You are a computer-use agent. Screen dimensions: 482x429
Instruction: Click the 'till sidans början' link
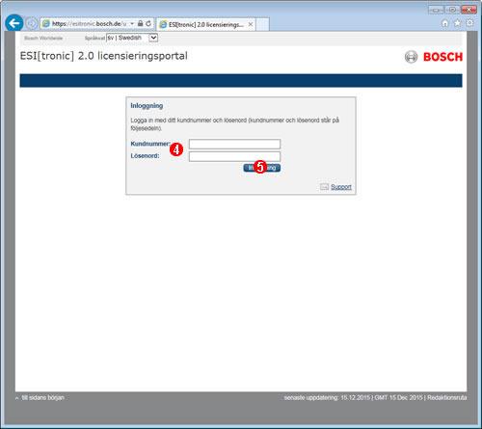tap(42, 398)
